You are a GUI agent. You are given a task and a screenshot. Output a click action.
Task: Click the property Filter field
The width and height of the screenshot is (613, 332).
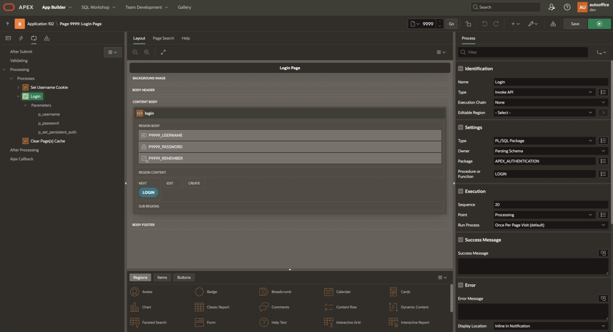click(x=523, y=52)
